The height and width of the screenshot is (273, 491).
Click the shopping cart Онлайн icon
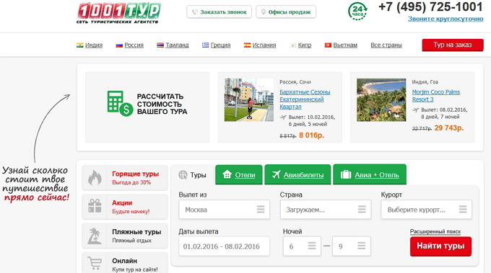click(95, 263)
